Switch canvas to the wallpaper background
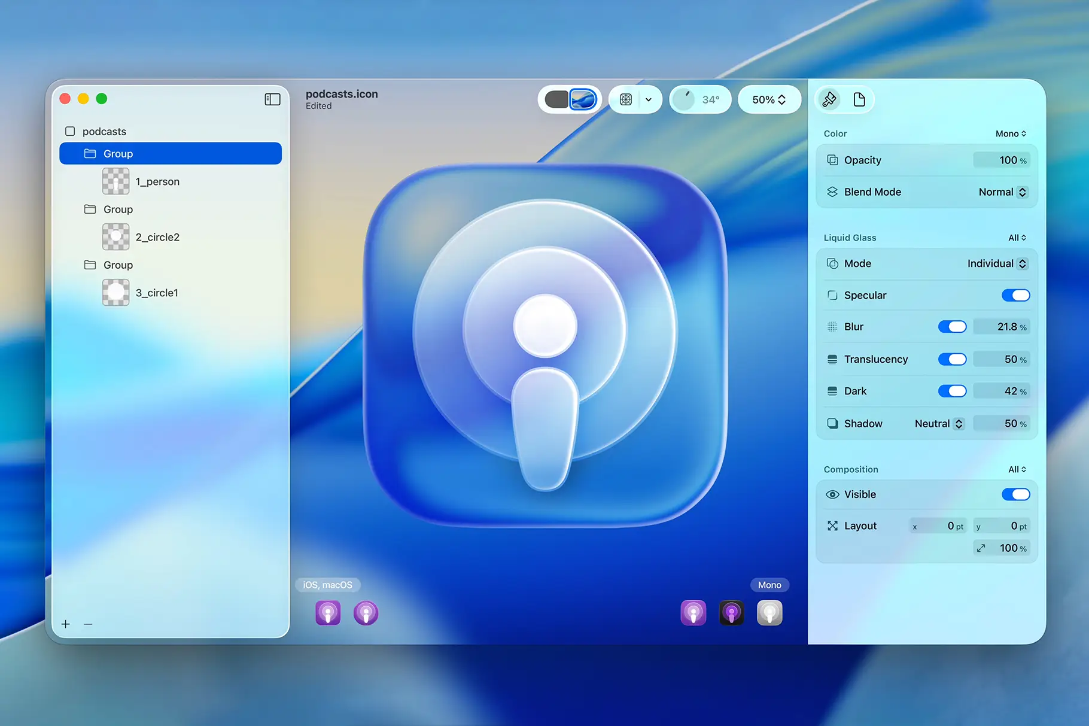 [x=583, y=99]
